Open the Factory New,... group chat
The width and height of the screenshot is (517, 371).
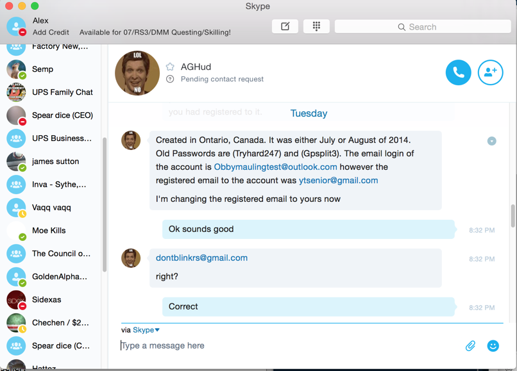click(51, 50)
